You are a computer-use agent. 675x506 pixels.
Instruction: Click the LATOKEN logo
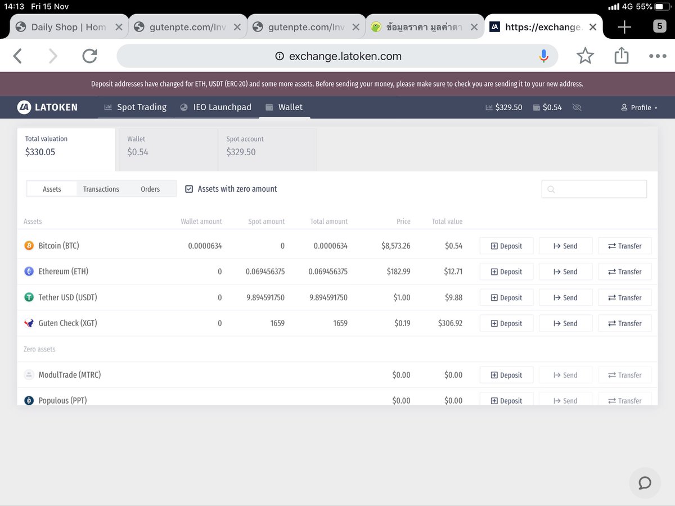pos(47,107)
